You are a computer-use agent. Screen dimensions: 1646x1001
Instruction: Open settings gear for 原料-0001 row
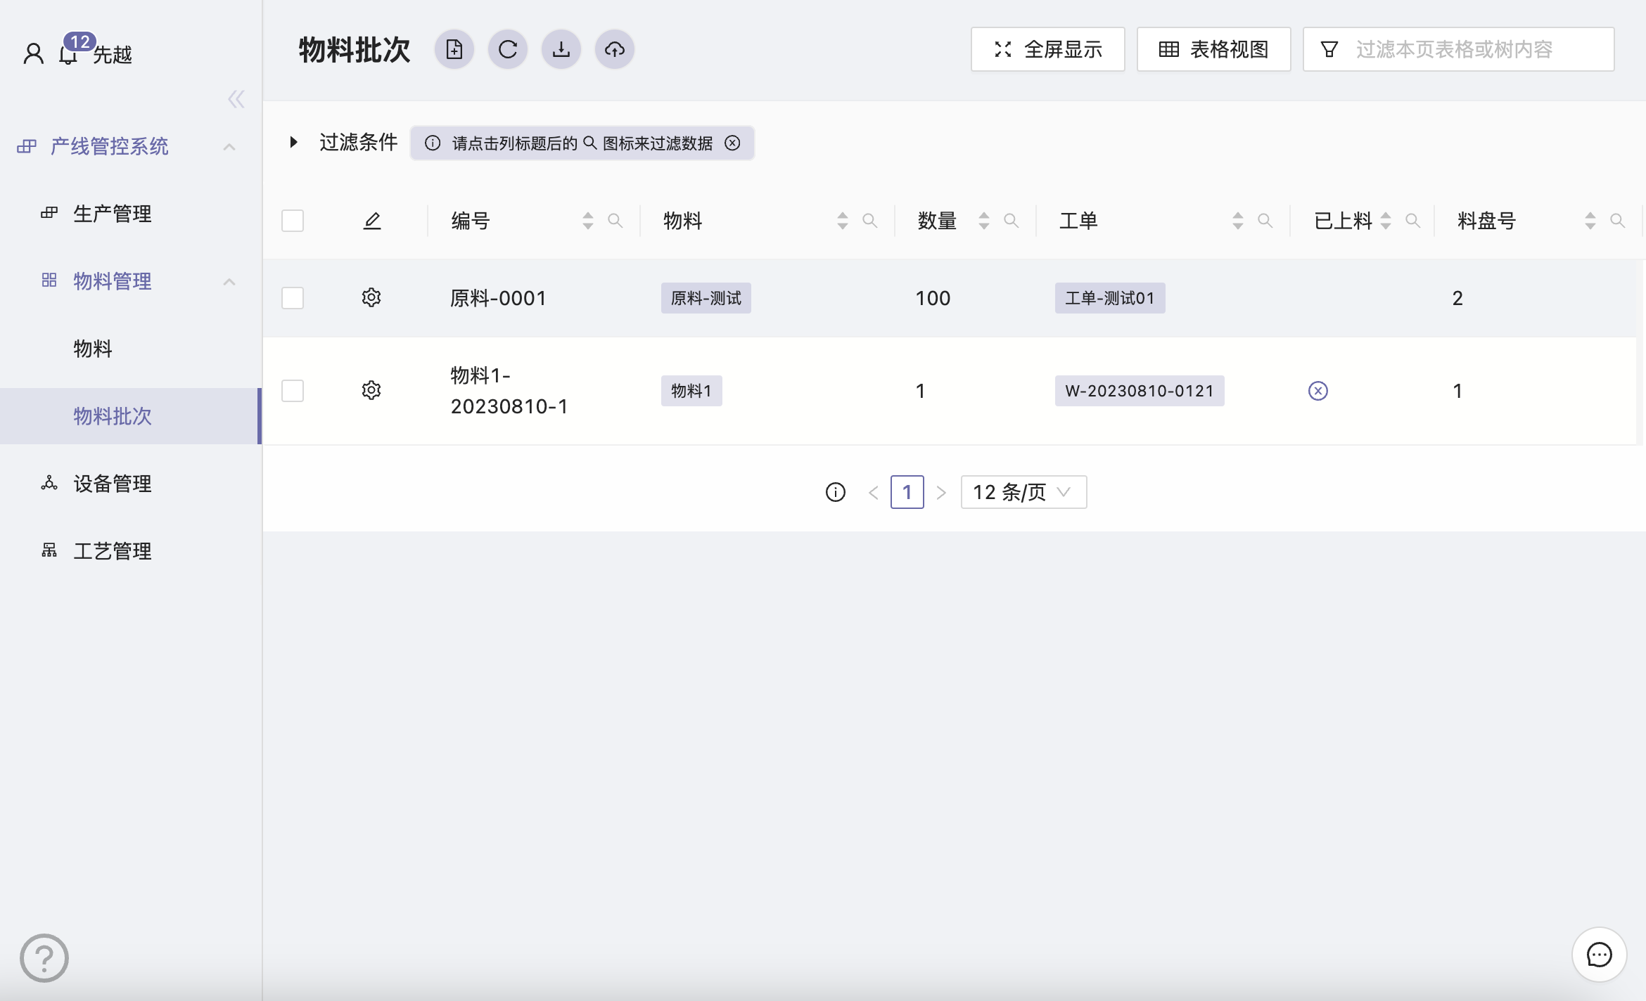tap(371, 297)
